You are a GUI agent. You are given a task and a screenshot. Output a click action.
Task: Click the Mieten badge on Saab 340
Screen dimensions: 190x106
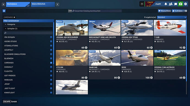92,52
